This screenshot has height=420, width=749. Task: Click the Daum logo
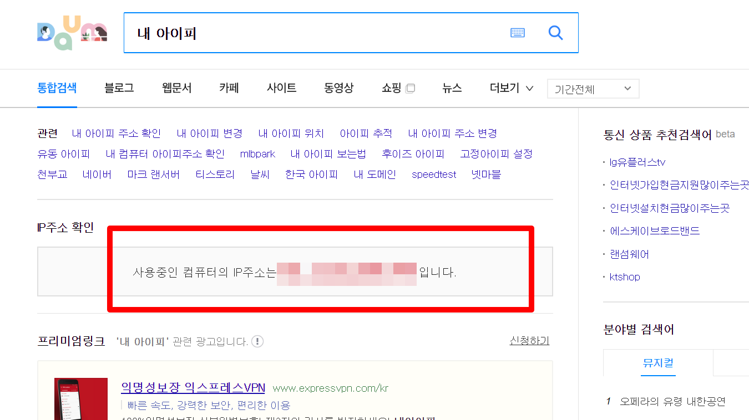click(72, 33)
